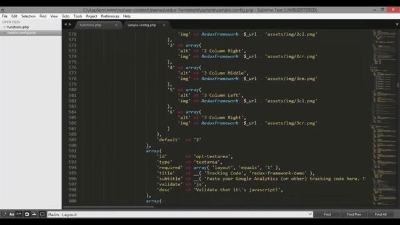
Task: Click line number 591 in gutter
Action: pos(72,151)
